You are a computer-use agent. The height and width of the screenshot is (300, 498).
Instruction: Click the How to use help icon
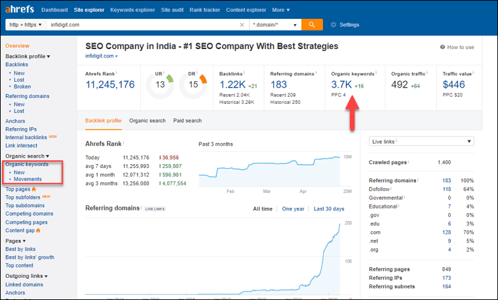[x=442, y=47]
